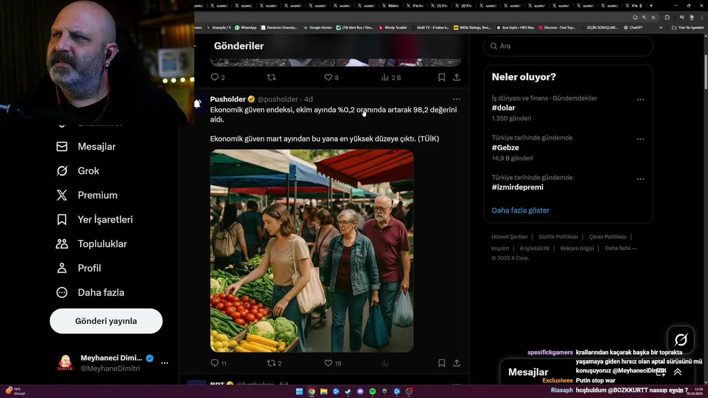708x398 pixels.
Task: Open the #Gebze trending topic
Action: [505, 148]
